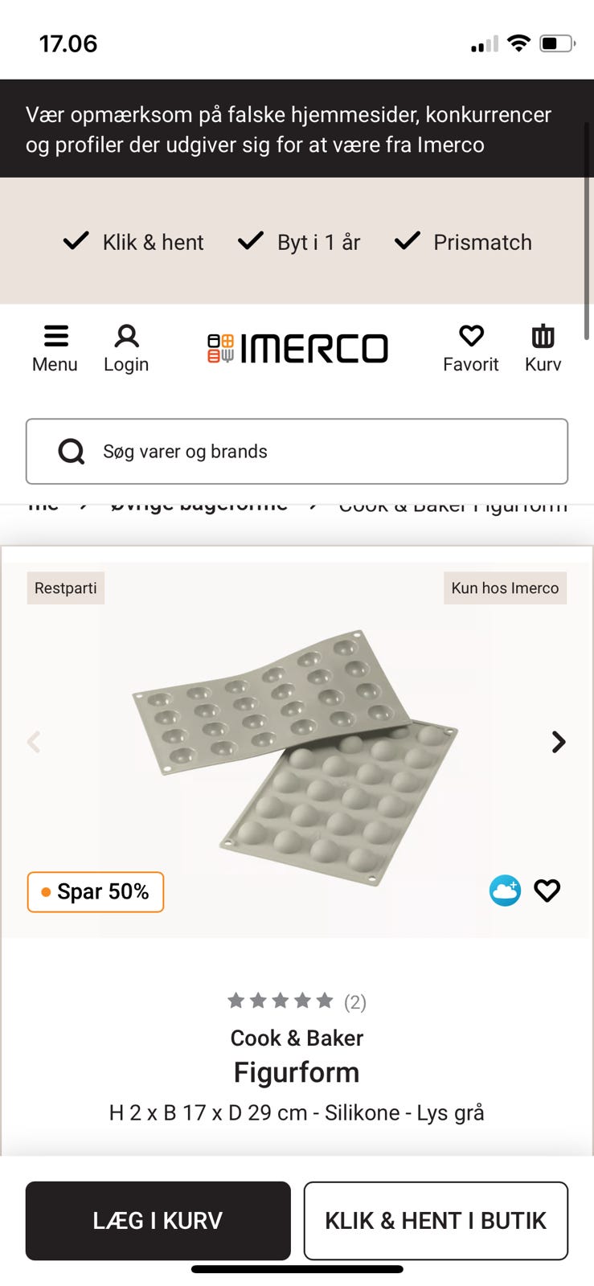Tap the magnifying glass search icon

[x=72, y=452]
